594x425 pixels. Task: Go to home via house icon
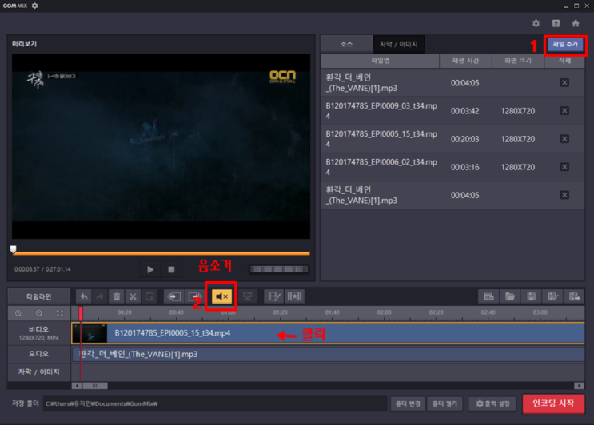click(576, 23)
